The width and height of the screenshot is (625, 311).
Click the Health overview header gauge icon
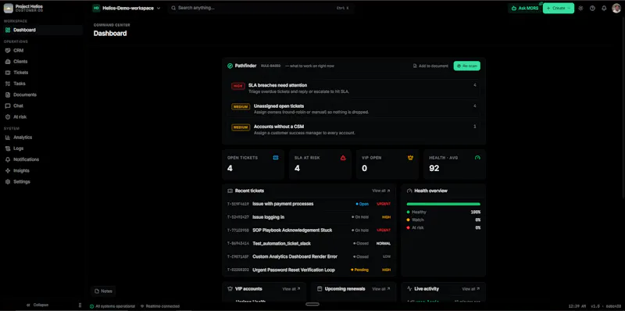(x=409, y=191)
